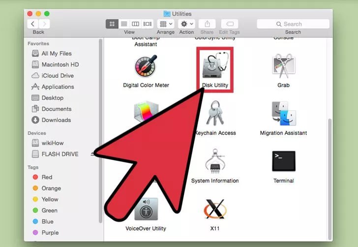Open the Grapher rainbow icon
358x247 pixels.
[x=146, y=111]
